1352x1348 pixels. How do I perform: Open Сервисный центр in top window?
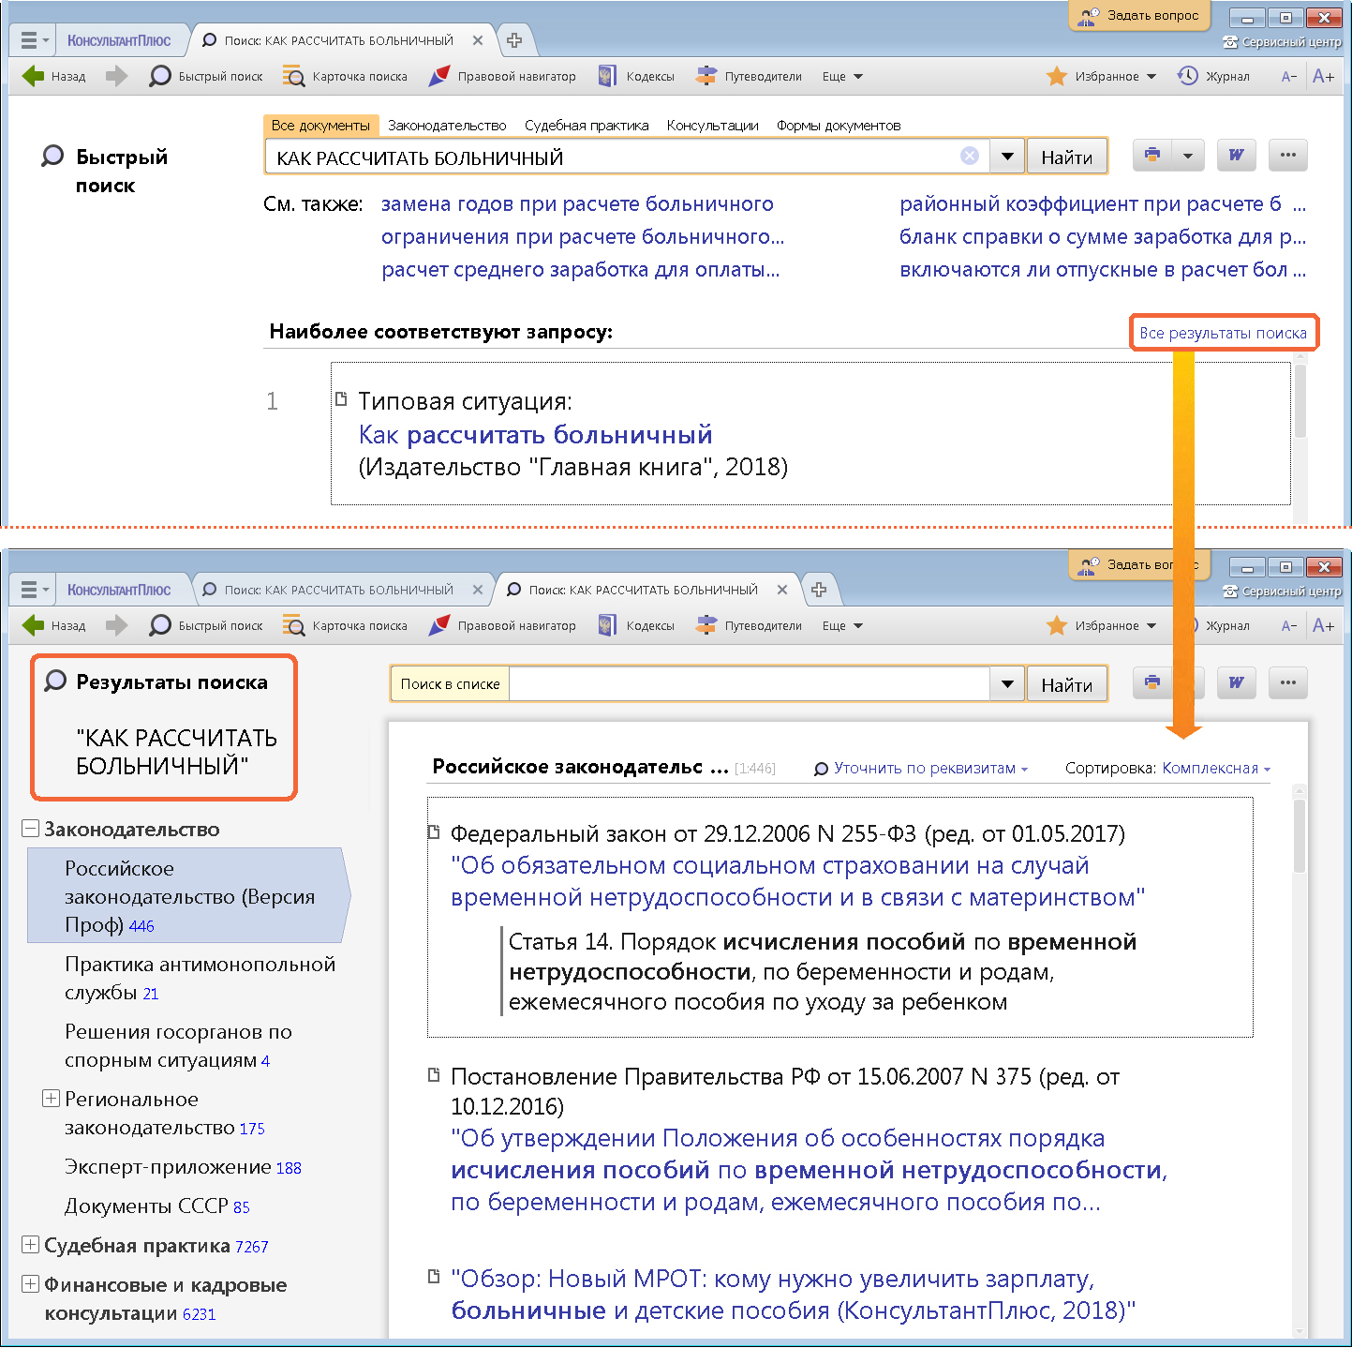(x=1283, y=42)
